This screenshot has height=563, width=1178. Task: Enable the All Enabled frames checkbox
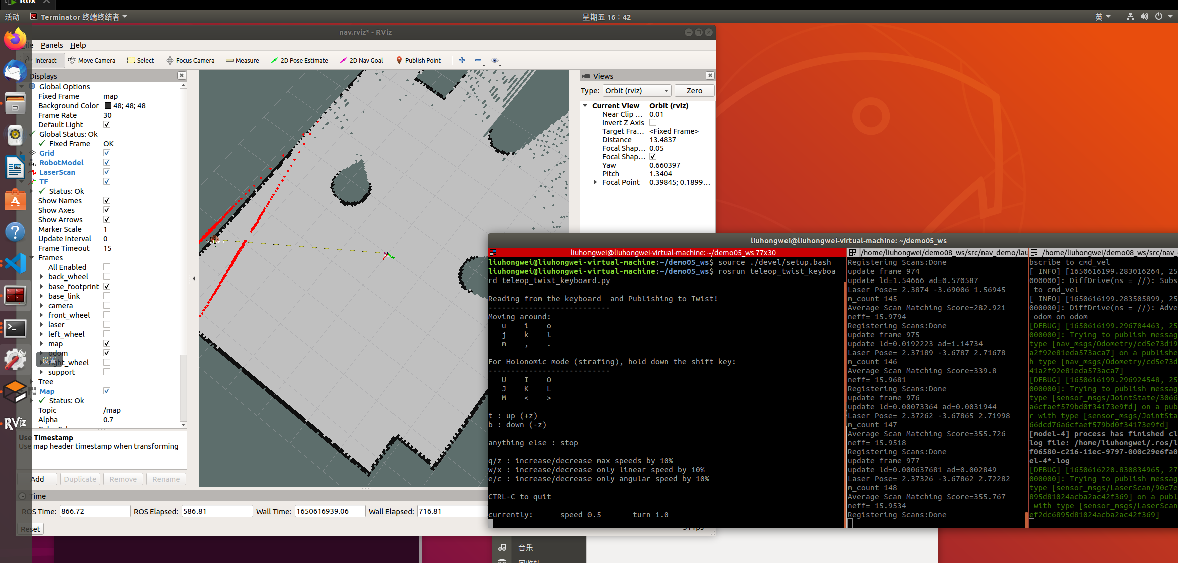(107, 267)
